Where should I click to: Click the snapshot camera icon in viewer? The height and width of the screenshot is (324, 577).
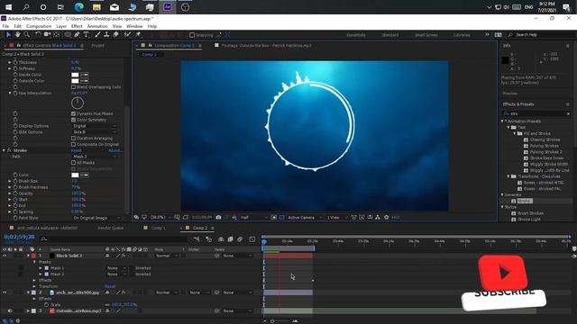pos(218,218)
